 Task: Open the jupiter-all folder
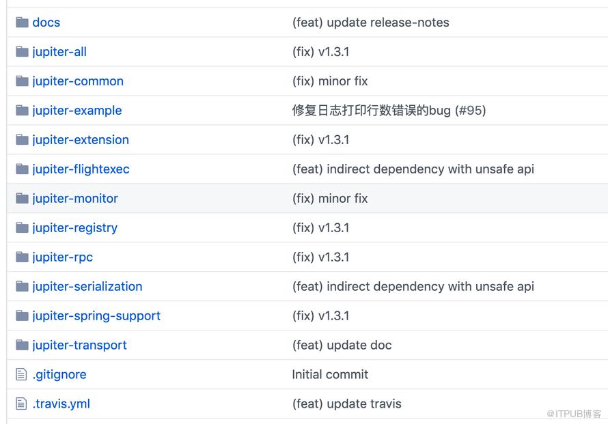click(59, 51)
